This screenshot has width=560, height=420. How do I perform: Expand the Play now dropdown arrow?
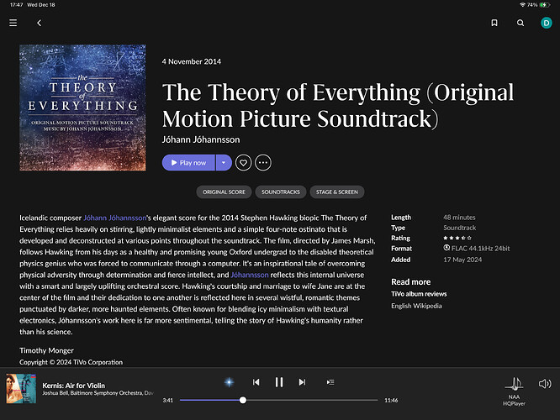point(224,163)
